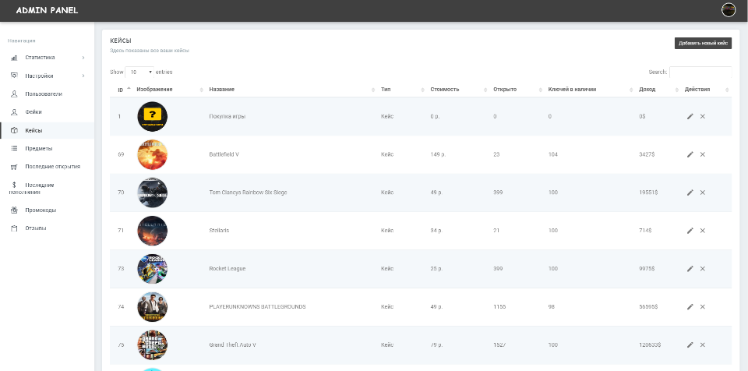The width and height of the screenshot is (748, 371).
Task: Open the user avatar in top bar
Action: tap(729, 10)
